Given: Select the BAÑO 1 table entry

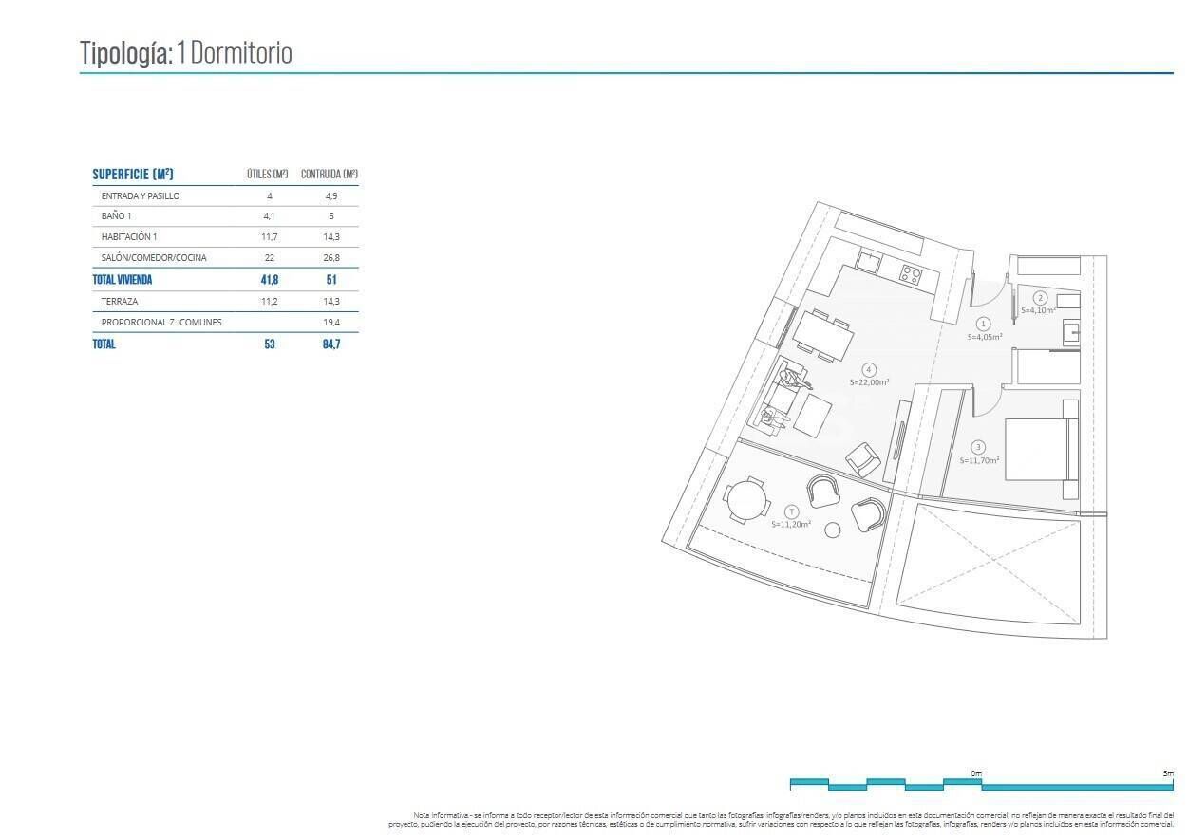Looking at the screenshot, I should (116, 215).
